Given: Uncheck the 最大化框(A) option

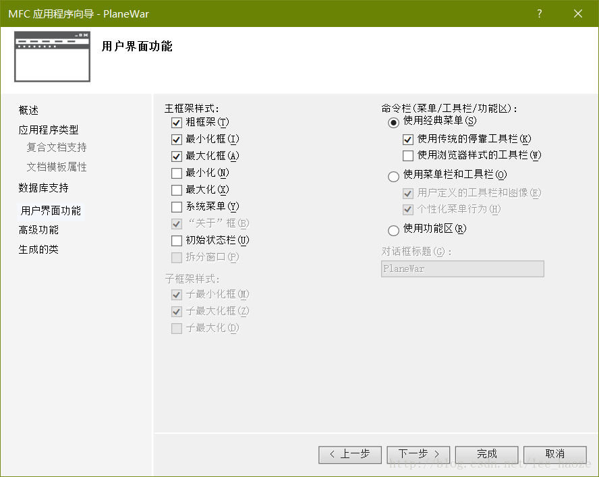Looking at the screenshot, I should click(177, 157).
